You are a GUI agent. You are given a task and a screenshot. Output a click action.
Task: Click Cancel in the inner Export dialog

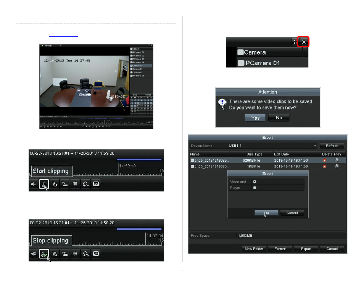pyautogui.click(x=292, y=213)
